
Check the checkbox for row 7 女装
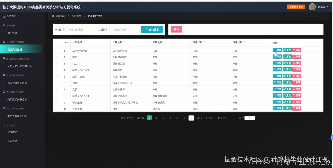(56, 90)
